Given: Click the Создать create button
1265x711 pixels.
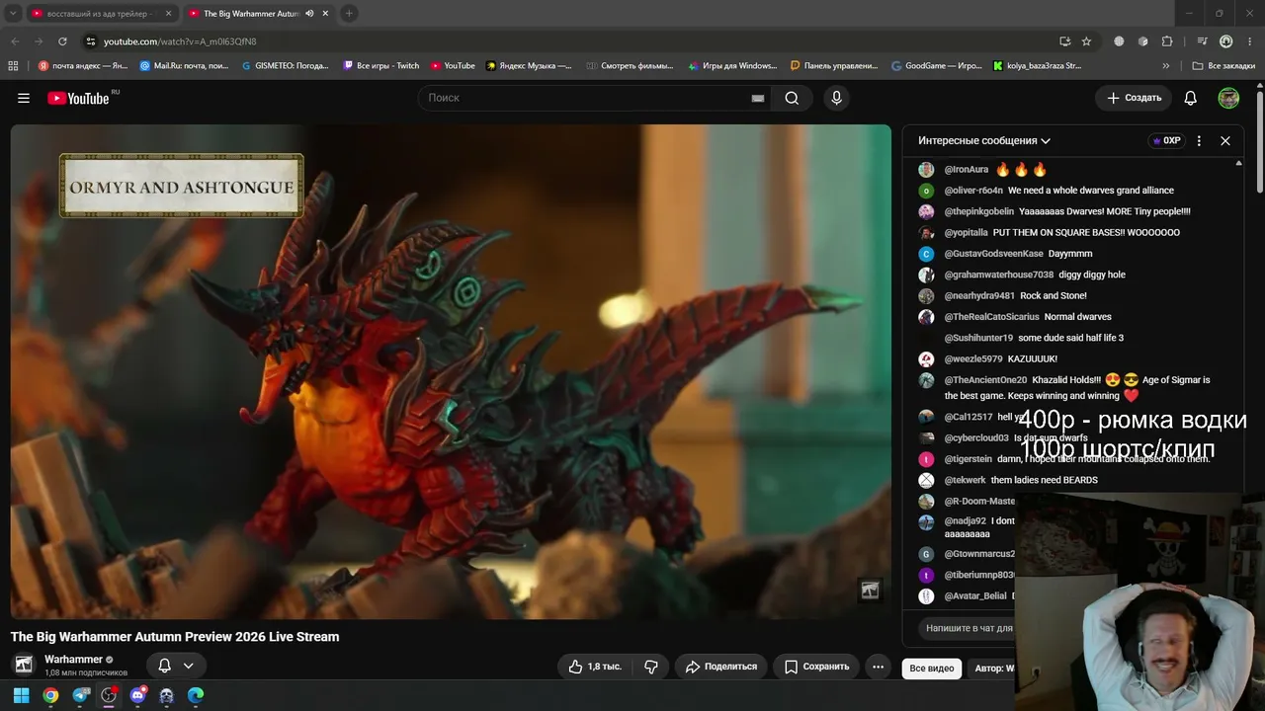Looking at the screenshot, I should (x=1134, y=98).
